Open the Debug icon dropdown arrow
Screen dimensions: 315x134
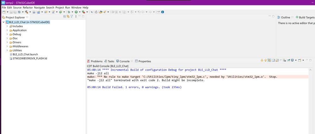(x=72, y=12)
